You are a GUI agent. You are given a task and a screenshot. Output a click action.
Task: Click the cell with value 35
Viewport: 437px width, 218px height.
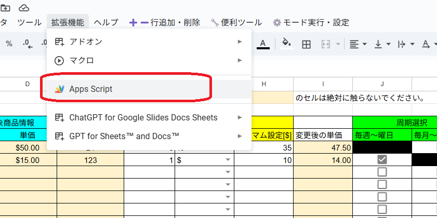263,147
